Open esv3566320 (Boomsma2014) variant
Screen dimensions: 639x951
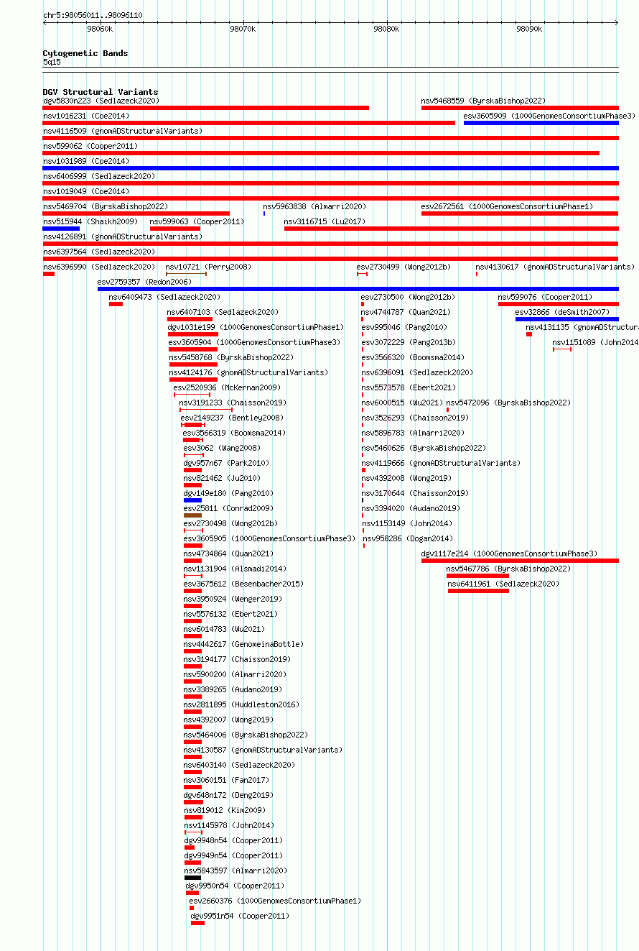click(414, 358)
